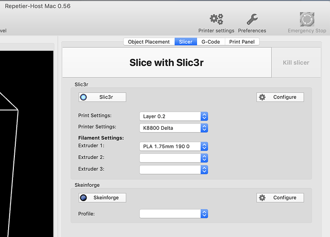Image resolution: width=330 pixels, height=237 pixels.
Task: Hit the Emergency Stop icon
Action: 307,19
